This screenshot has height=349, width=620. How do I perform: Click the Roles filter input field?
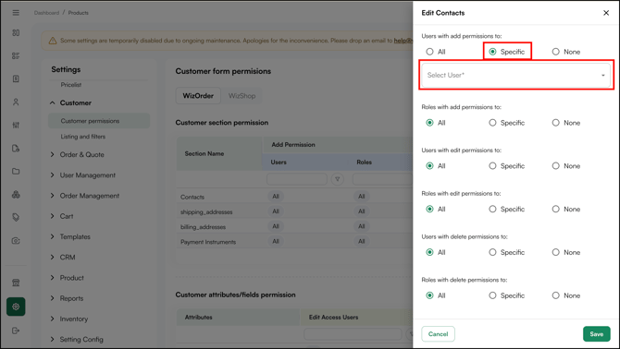tap(382, 179)
